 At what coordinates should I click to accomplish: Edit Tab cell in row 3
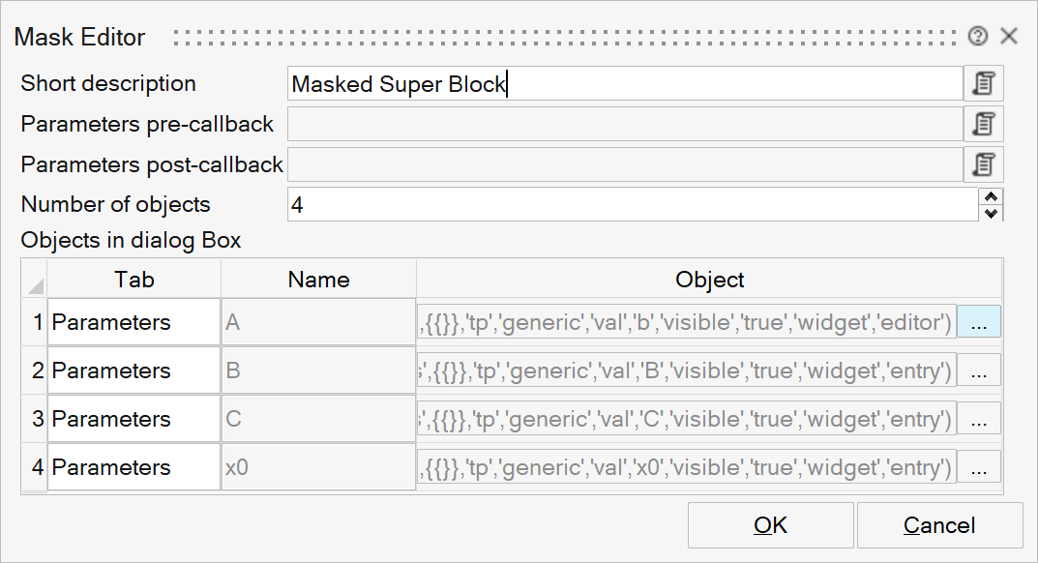coord(133,419)
